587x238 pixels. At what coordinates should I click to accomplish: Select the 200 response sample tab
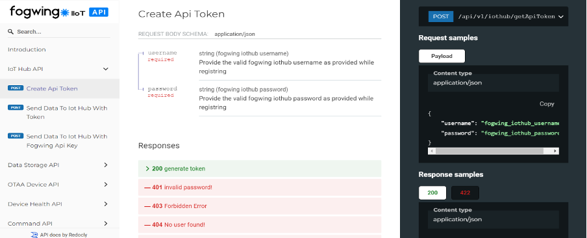432,192
